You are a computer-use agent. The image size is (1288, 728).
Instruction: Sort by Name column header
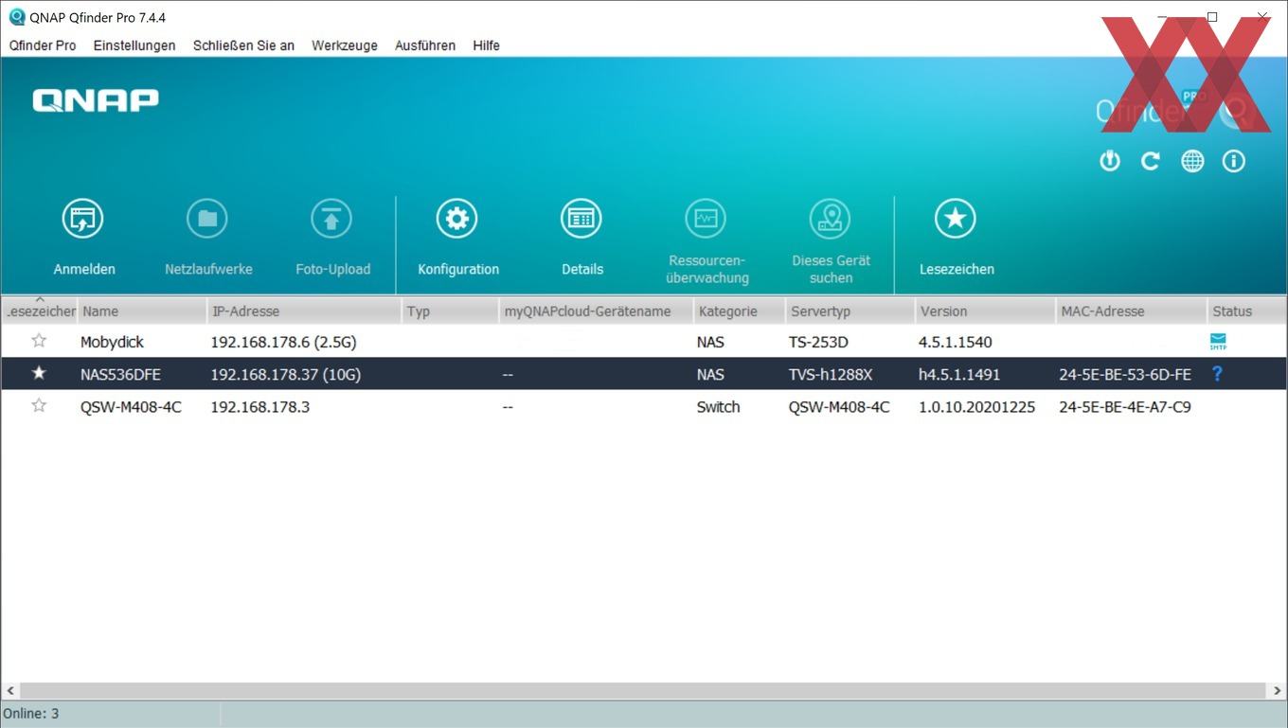point(142,311)
